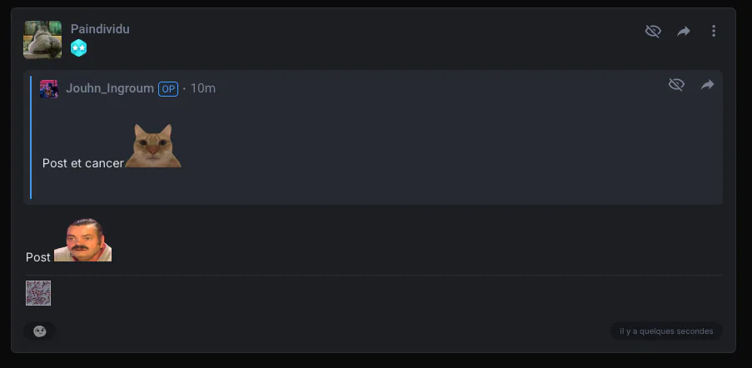752x368 pixels.
Task: Click the laughing man sticker
Action: click(x=83, y=240)
